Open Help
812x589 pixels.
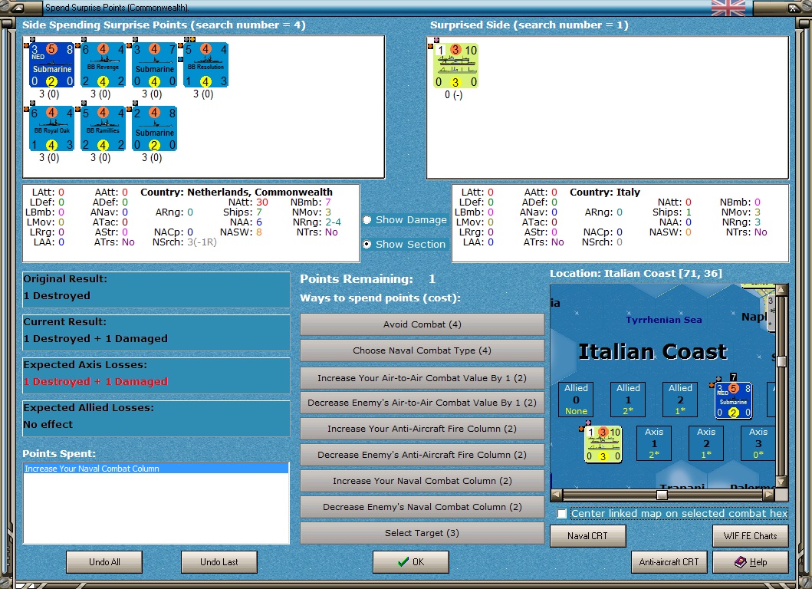click(x=751, y=562)
